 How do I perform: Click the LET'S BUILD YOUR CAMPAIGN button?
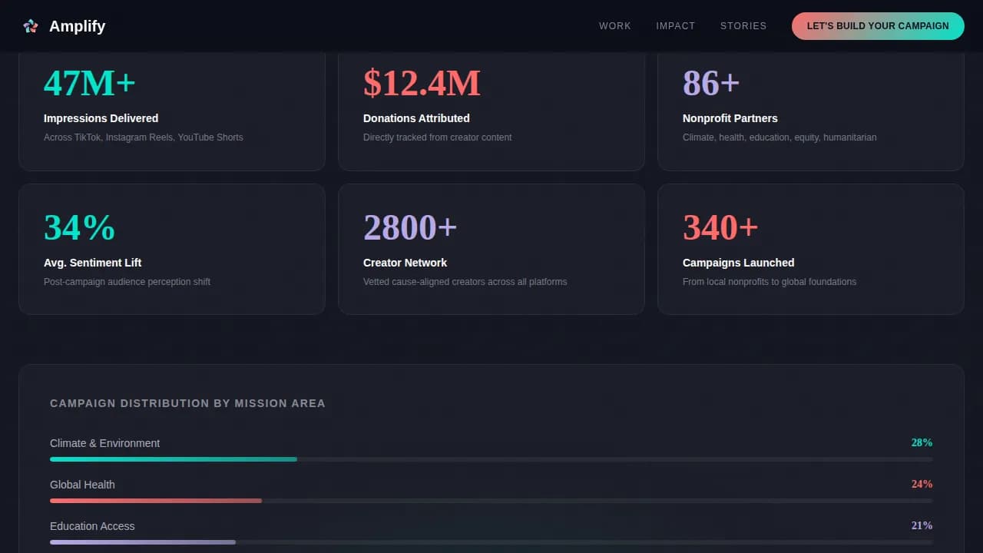click(878, 25)
